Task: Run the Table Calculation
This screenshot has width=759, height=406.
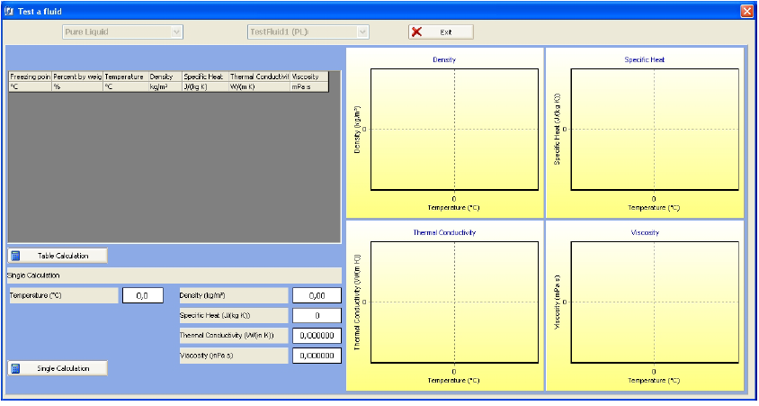Action: (x=58, y=256)
